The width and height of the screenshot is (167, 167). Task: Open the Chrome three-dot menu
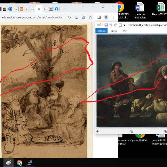113,17
